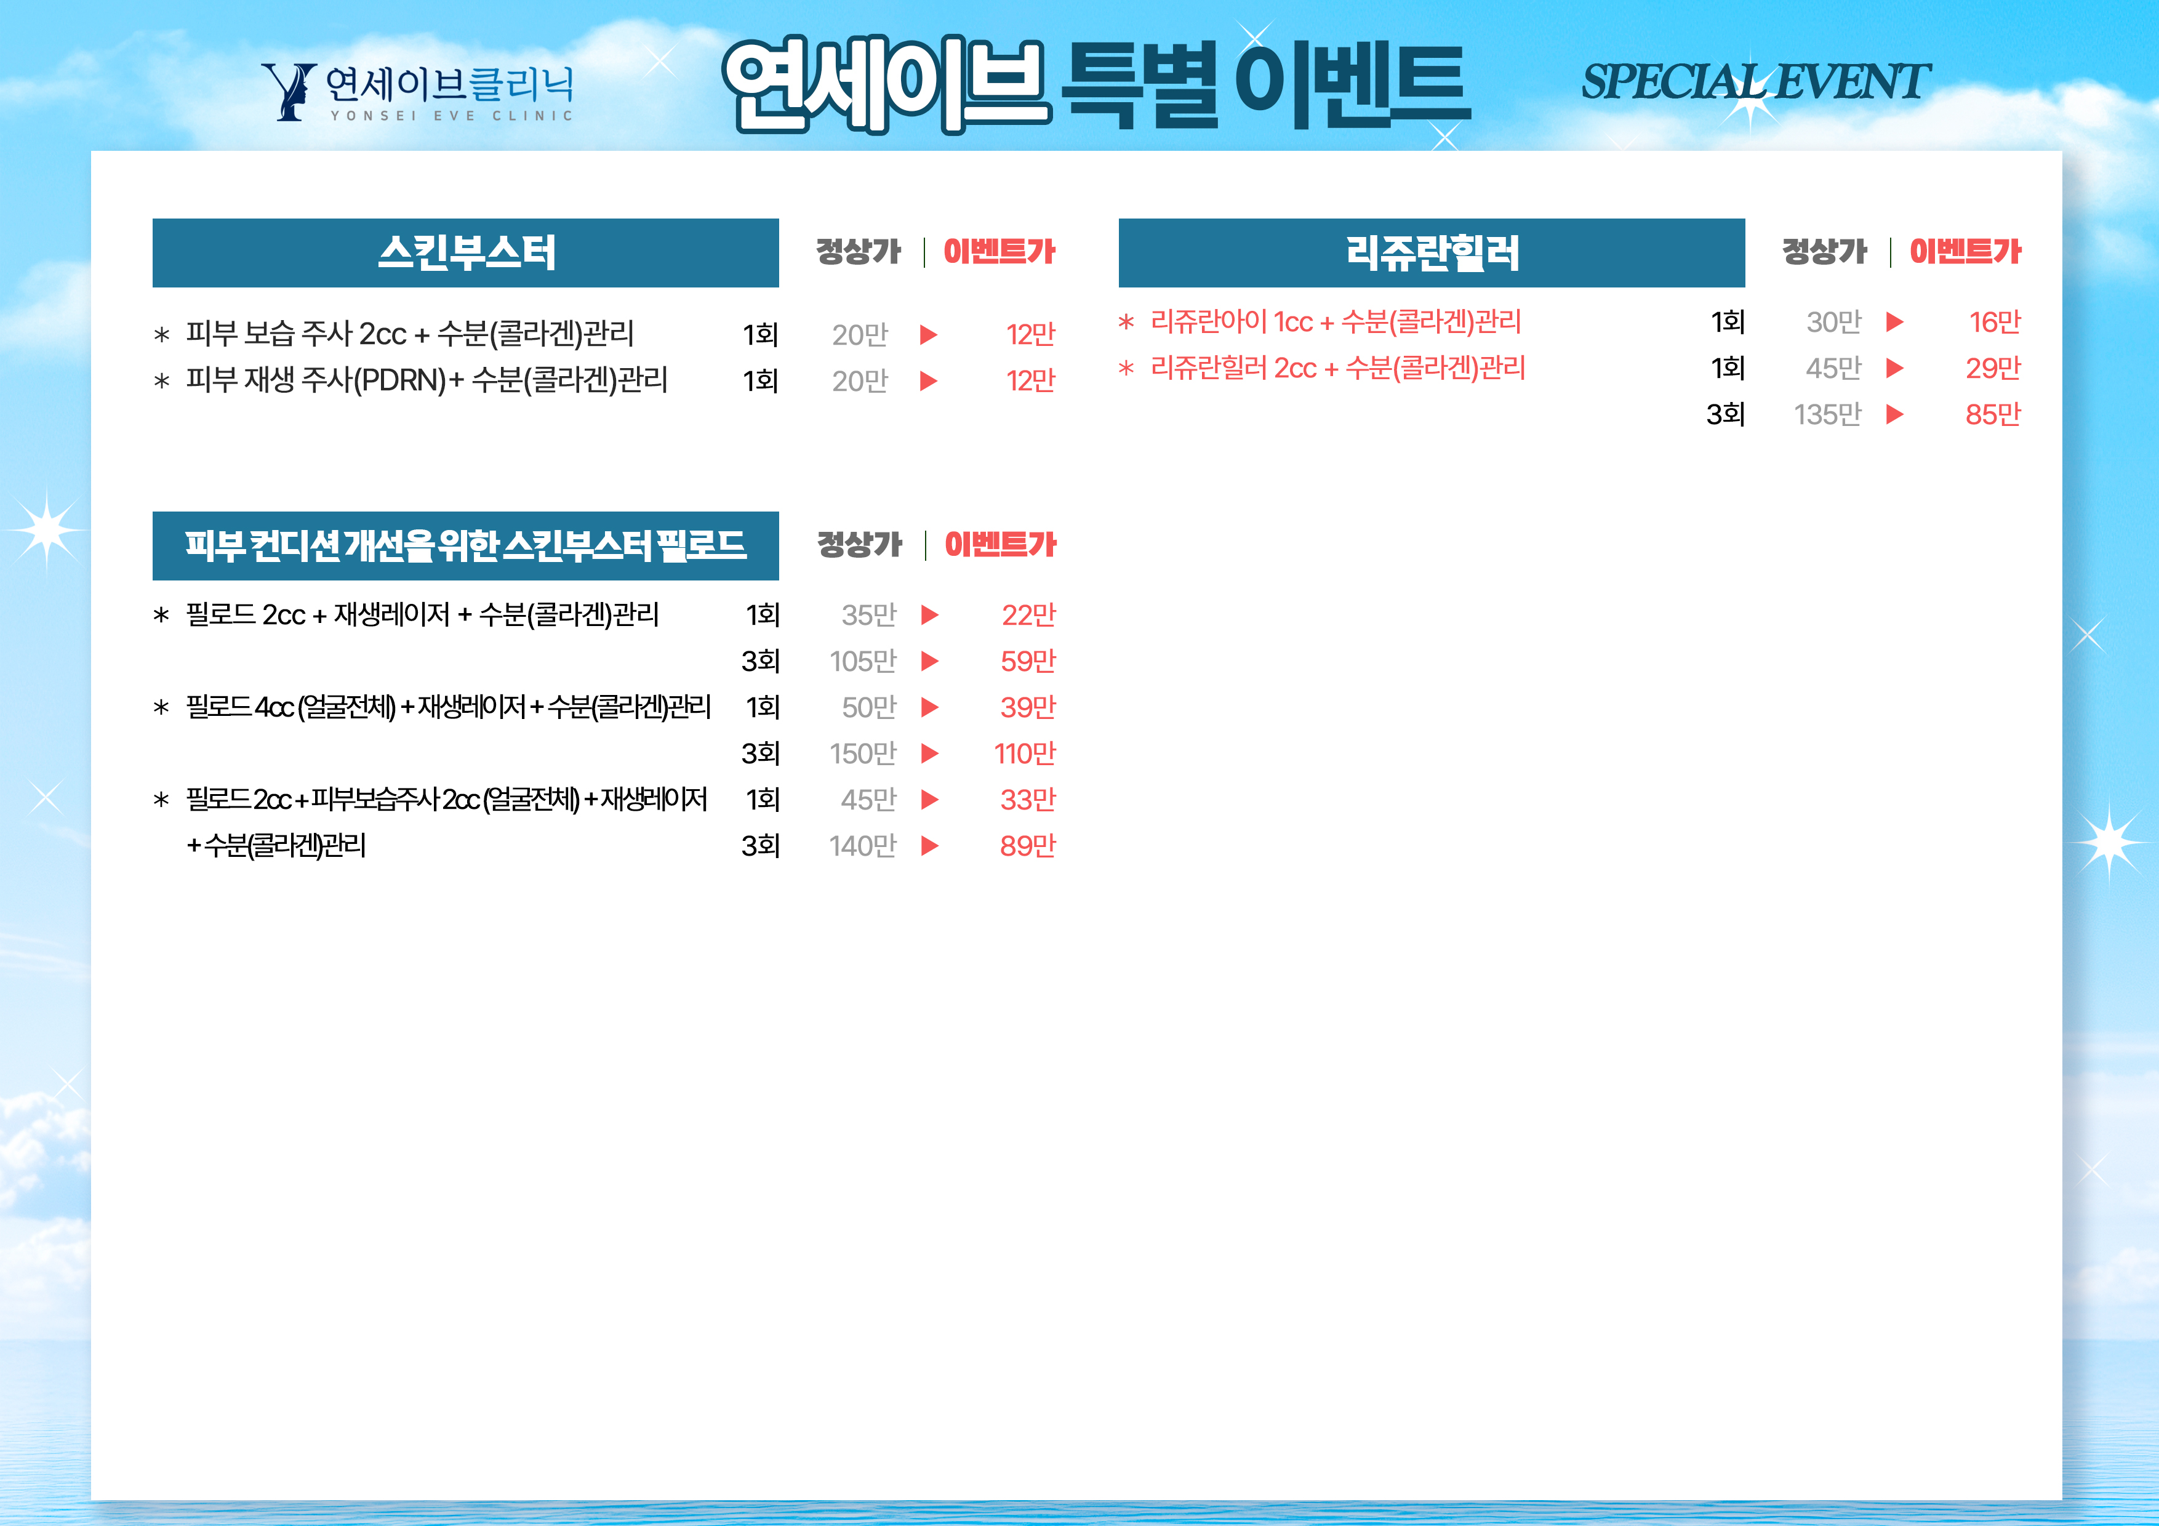Click the red arrow beside 35만
The width and height of the screenshot is (2159, 1526).
pyautogui.click(x=930, y=615)
